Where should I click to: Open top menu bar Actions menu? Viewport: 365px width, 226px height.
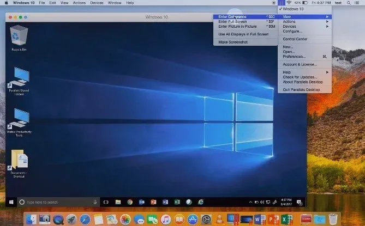click(x=79, y=3)
